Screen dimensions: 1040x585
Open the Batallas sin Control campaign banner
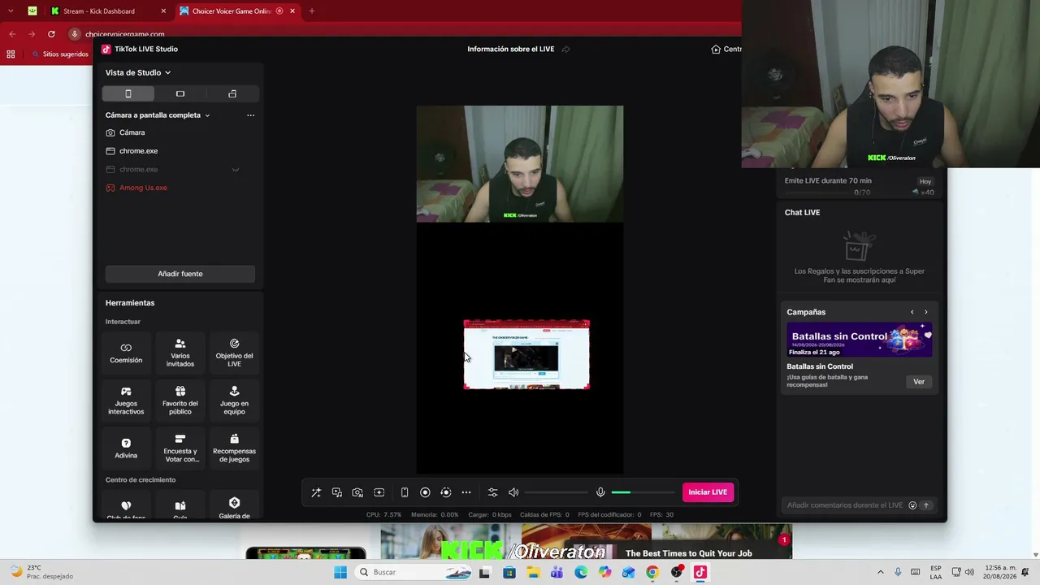[859, 340]
